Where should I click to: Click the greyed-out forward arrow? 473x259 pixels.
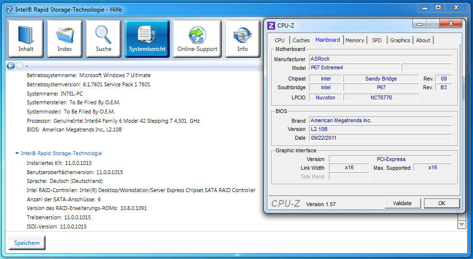tap(19, 66)
